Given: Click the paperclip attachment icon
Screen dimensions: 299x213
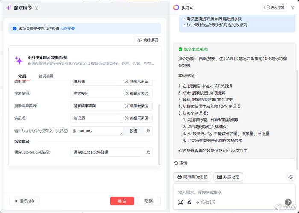Looking at the screenshot, I should pyautogui.click(x=189, y=202).
